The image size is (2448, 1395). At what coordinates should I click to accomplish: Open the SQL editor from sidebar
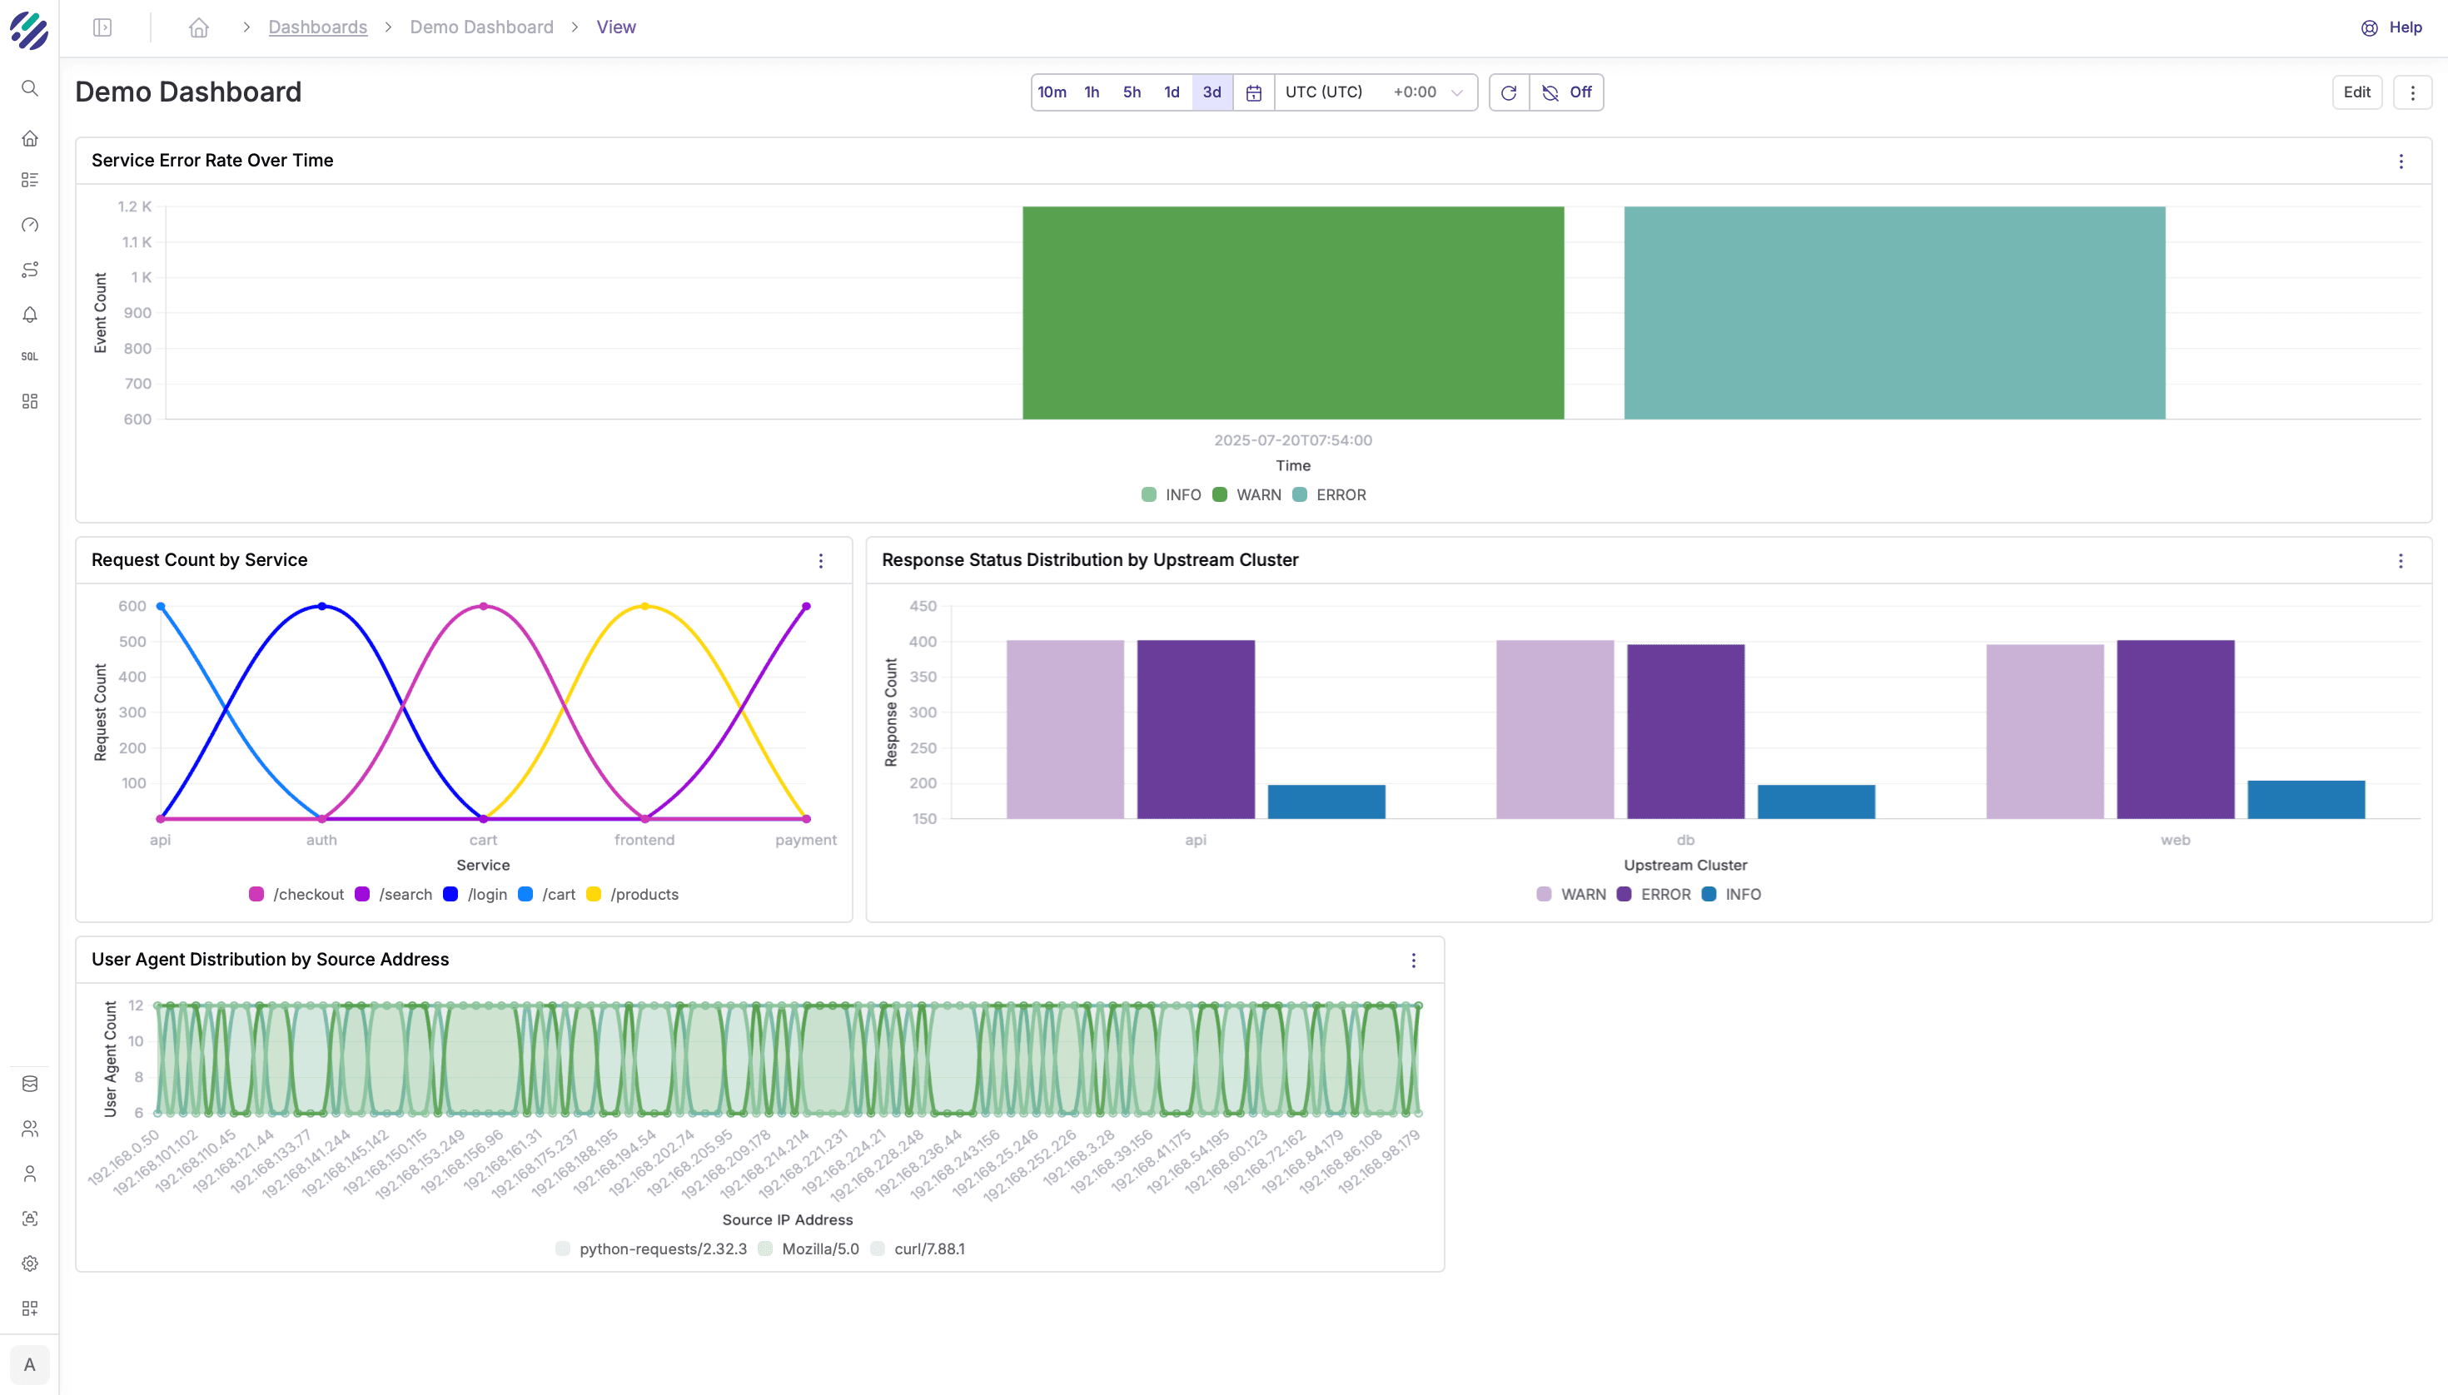[x=30, y=356]
